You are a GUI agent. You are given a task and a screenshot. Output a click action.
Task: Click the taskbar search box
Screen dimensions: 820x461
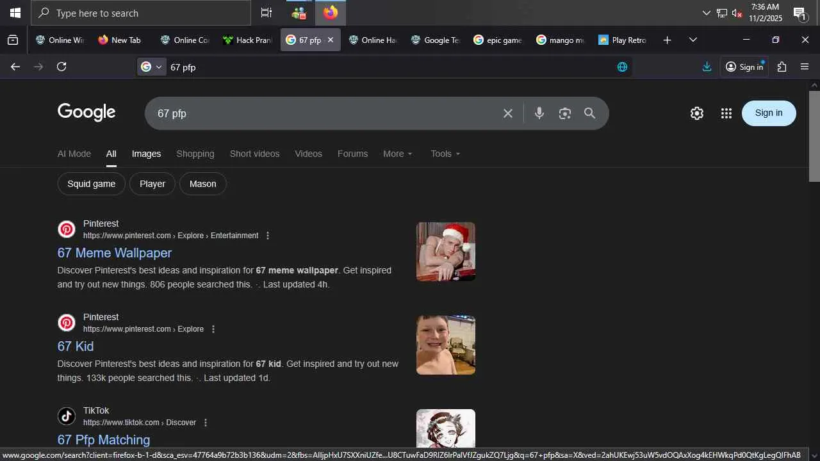pyautogui.click(x=141, y=13)
